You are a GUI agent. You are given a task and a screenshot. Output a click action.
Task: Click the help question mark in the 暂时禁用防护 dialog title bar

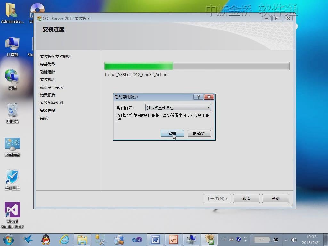point(198,97)
